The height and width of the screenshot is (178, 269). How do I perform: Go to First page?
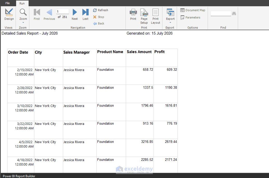point(37,14)
